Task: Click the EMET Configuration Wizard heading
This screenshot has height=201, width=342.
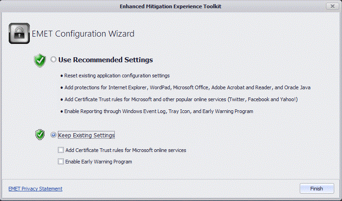Action: (83, 34)
